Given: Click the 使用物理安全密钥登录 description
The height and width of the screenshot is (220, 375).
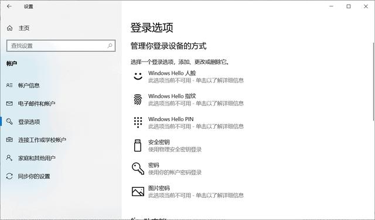Looking at the screenshot, I should point(175,150).
